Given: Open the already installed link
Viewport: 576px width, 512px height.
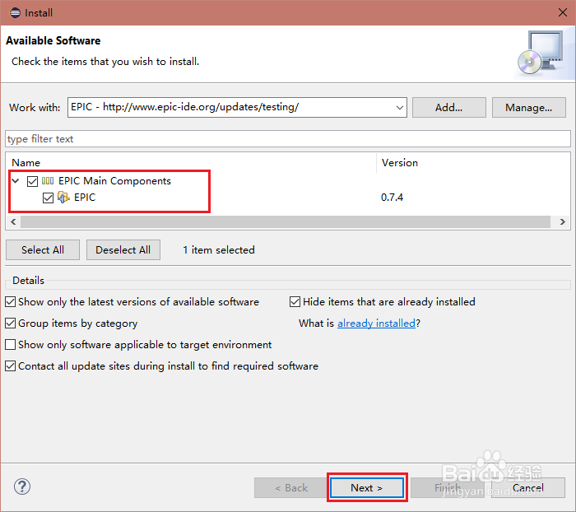Looking at the screenshot, I should 376,323.
